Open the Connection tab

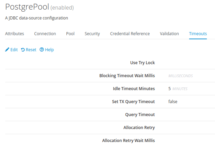coord(45,34)
